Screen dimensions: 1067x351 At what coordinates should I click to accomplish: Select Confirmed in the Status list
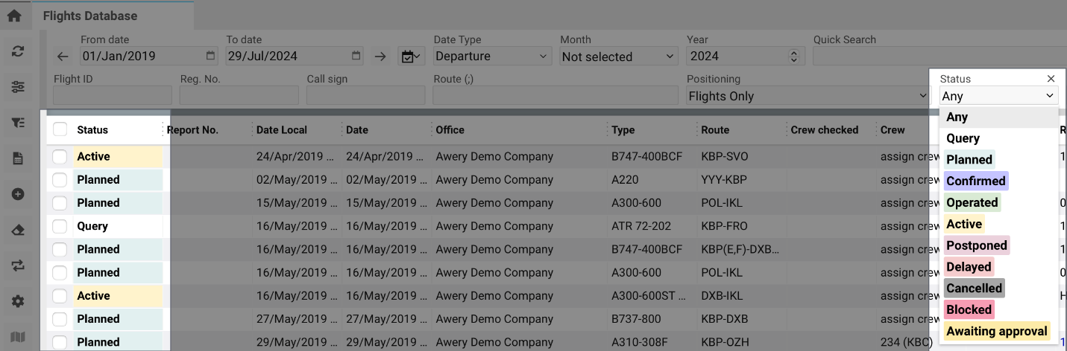click(975, 181)
